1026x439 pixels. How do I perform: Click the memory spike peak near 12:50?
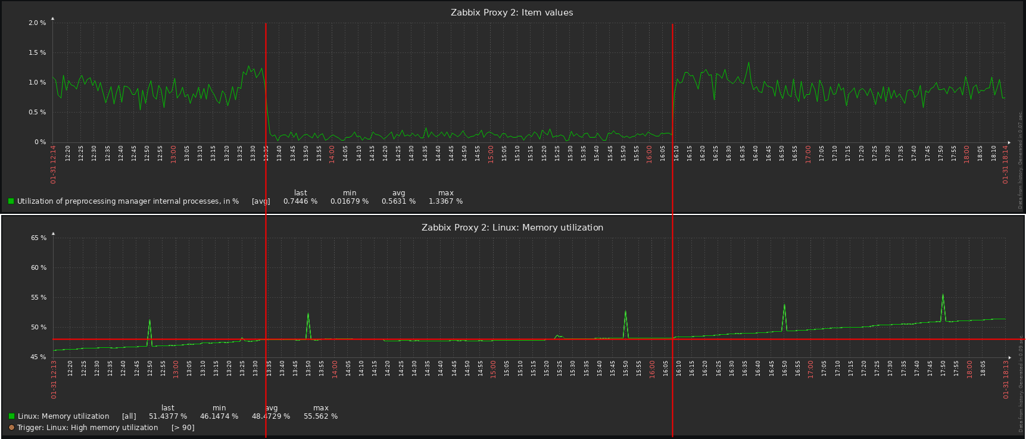point(149,320)
